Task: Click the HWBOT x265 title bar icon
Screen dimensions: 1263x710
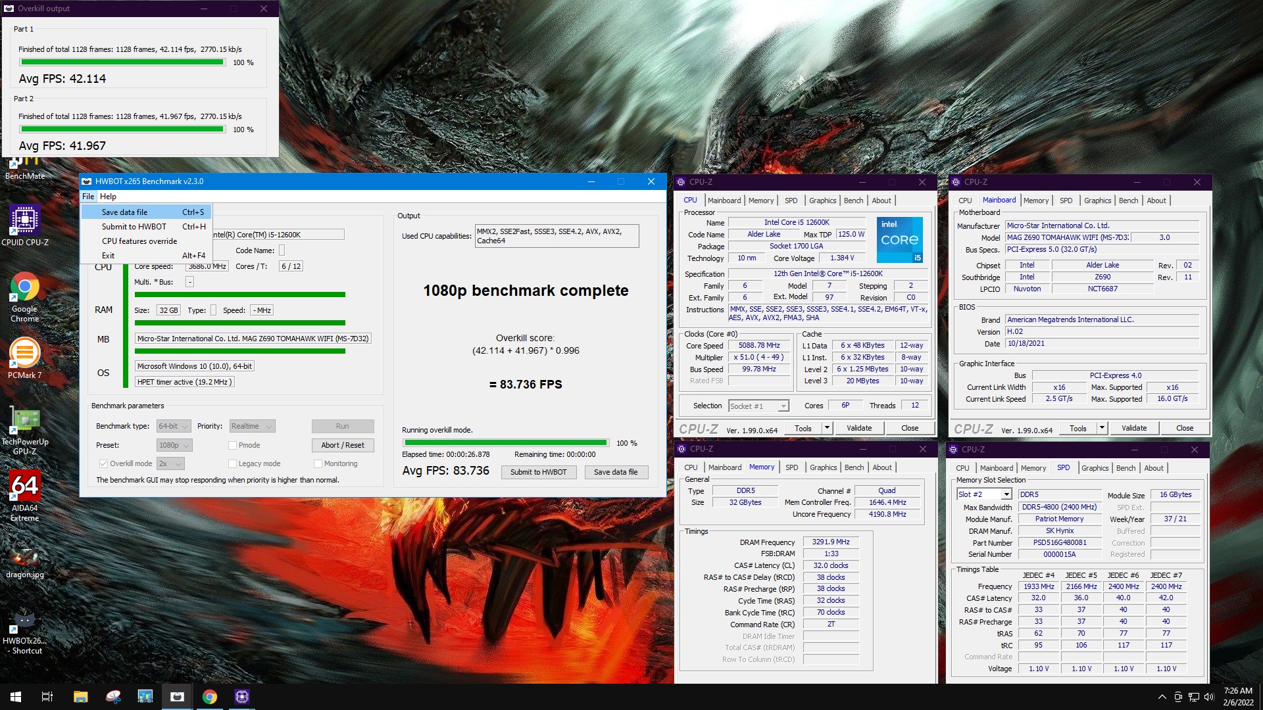Action: (87, 181)
